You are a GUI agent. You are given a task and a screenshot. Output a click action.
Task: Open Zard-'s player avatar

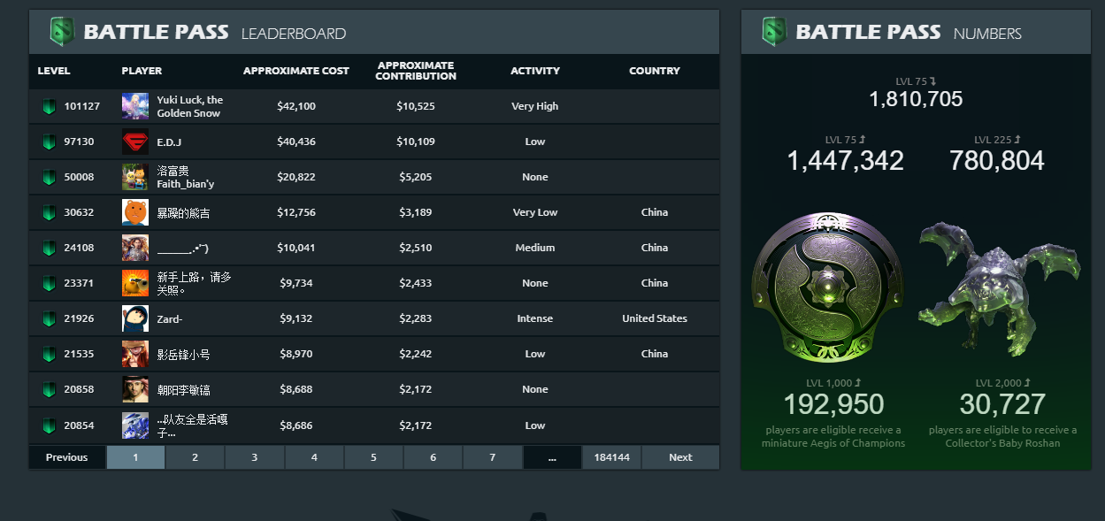click(135, 318)
